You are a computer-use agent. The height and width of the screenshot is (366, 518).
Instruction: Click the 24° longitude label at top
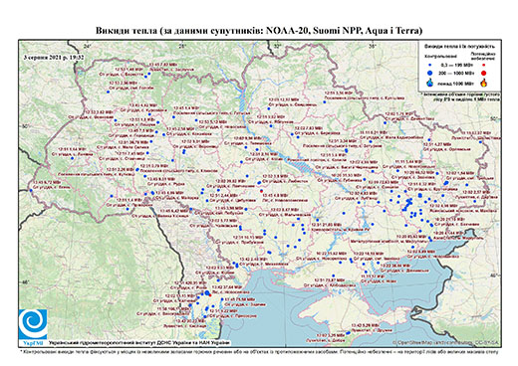point(87,46)
